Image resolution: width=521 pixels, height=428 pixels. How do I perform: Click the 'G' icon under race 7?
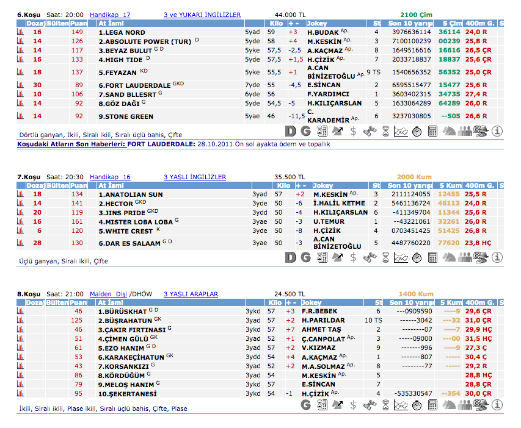coord(305,258)
